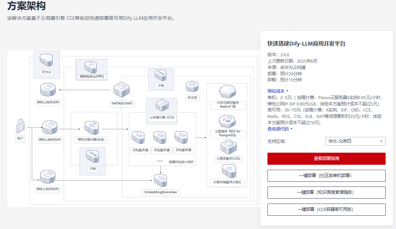The image size is (396, 229).
Task: Select the 弹性负载均衡(ELB) icon
Action: click(x=91, y=128)
